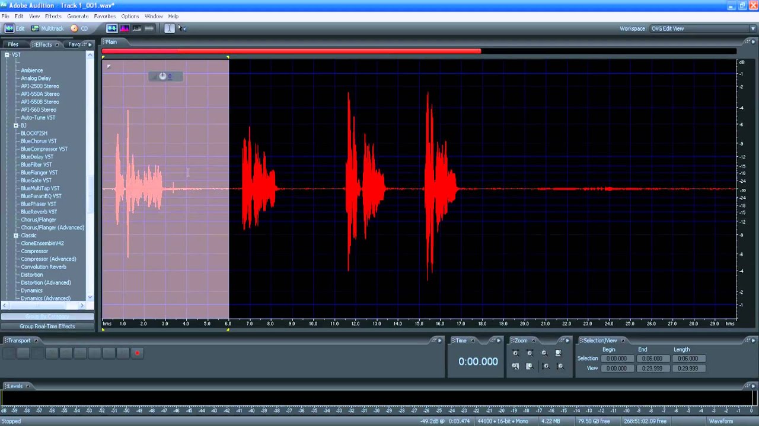The width and height of the screenshot is (759, 426).
Task: Click the horizontal zoom range bar
Action: coord(291,51)
